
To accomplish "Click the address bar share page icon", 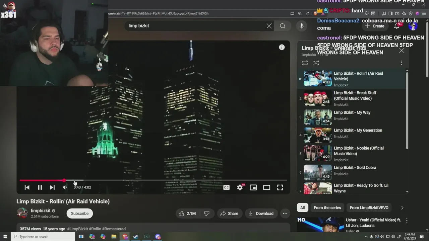I will point(307,13).
